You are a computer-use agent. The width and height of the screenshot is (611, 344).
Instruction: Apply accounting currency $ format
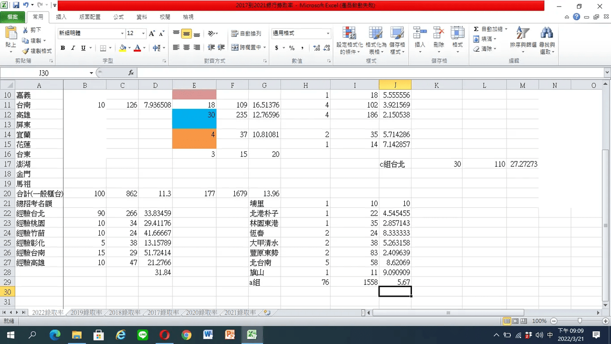[x=277, y=48]
